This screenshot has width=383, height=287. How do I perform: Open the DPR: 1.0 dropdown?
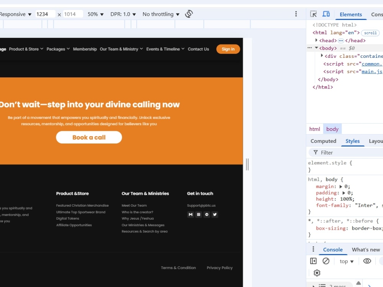coord(123,14)
